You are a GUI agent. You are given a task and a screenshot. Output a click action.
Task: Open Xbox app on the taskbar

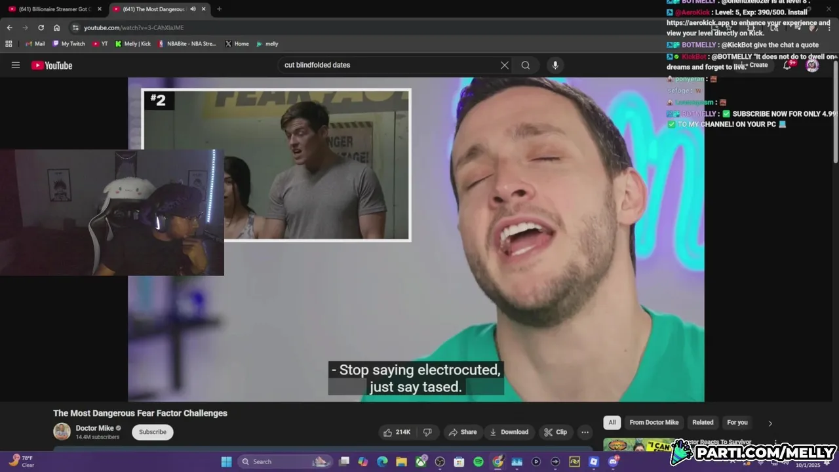coord(421,462)
